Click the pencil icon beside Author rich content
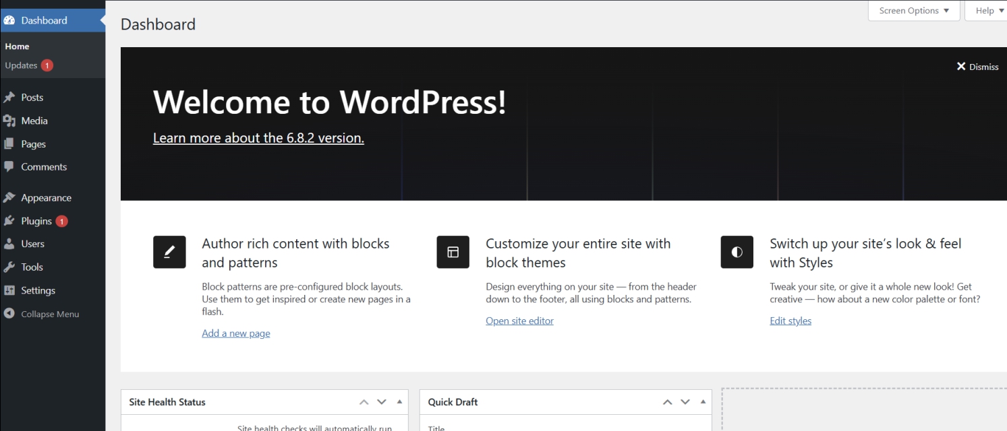The width and height of the screenshot is (1007, 431). pos(169,252)
